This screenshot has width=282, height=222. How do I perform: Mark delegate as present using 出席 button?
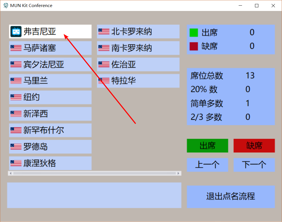(207, 146)
